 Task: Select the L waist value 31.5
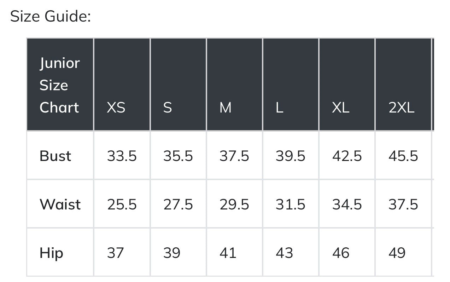click(290, 205)
